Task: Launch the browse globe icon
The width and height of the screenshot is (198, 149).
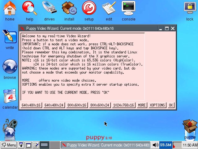Action: (x=10, y=66)
